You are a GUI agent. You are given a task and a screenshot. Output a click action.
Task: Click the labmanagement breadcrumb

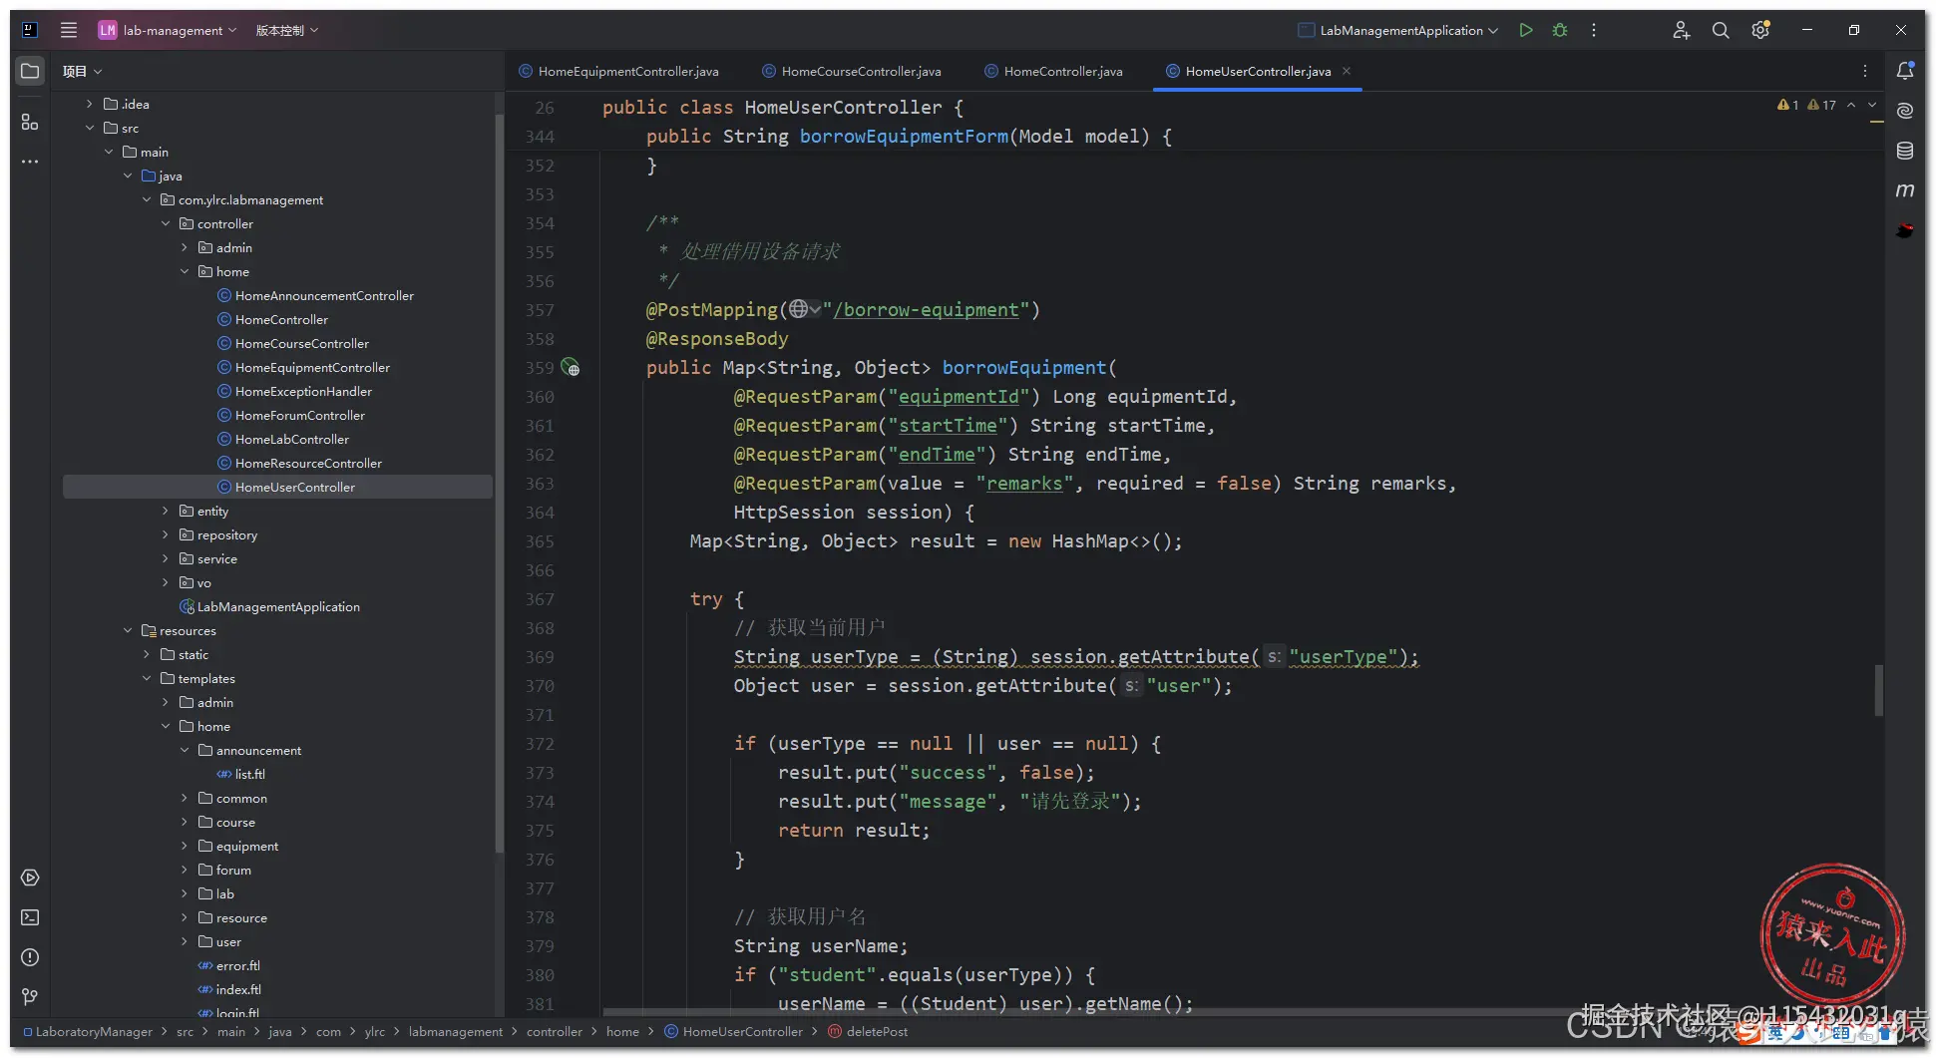pos(456,1031)
